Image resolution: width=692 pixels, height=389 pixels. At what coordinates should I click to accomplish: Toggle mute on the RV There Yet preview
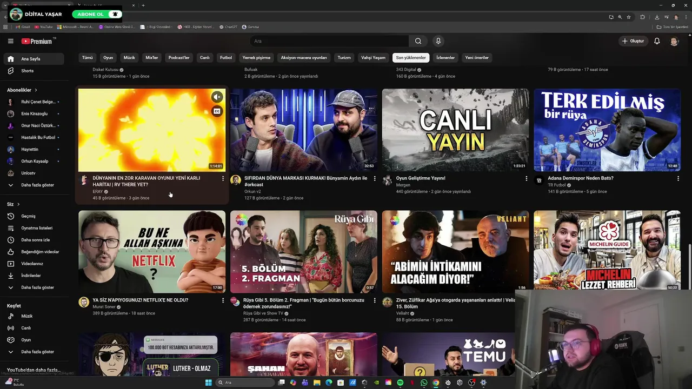[x=217, y=97]
